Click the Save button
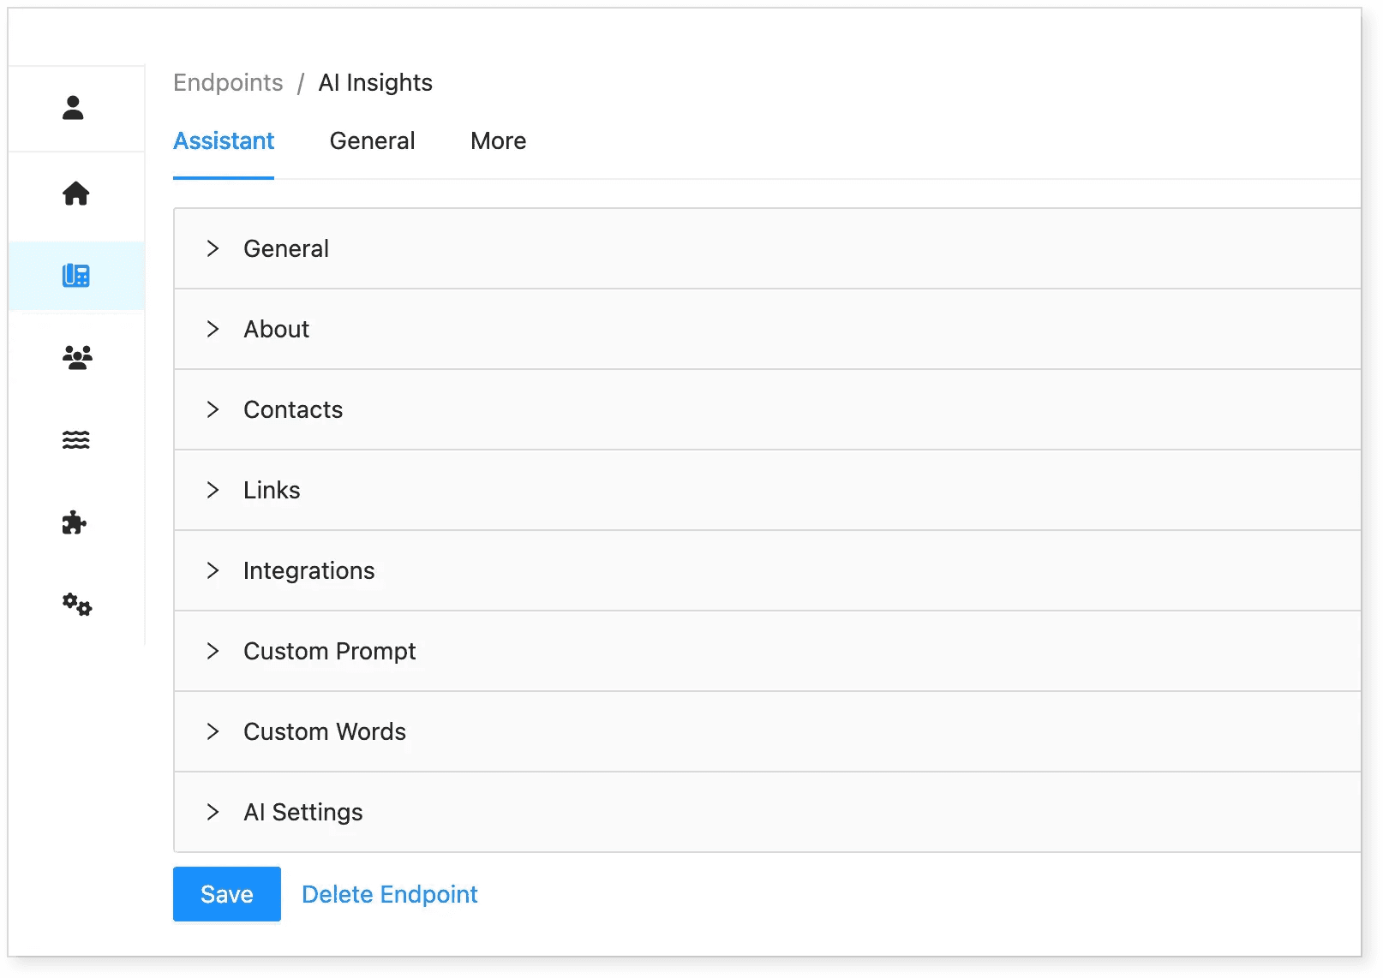The image size is (1383, 978). [x=227, y=894]
